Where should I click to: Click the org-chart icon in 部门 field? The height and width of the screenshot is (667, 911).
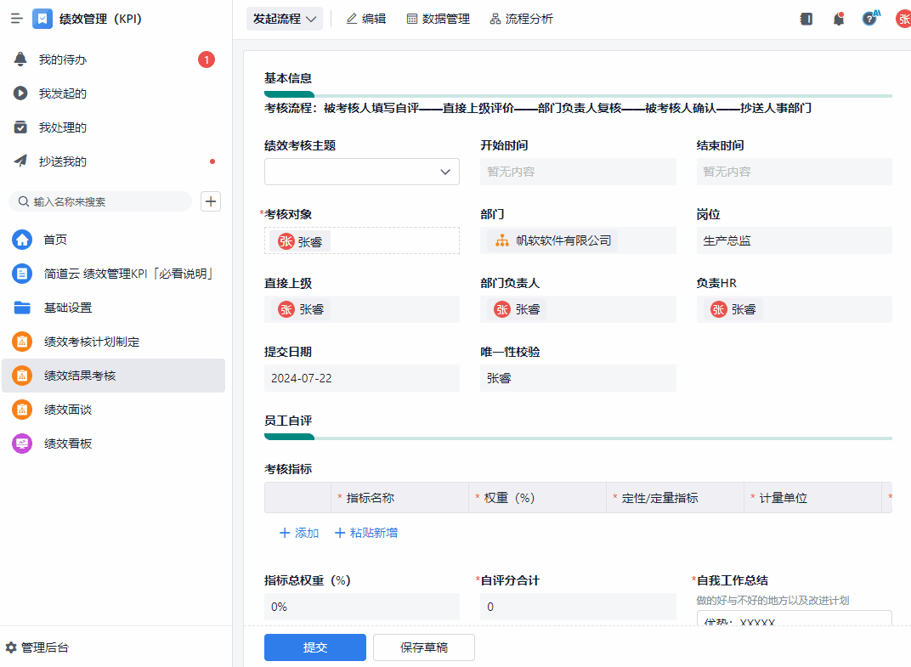click(x=502, y=240)
